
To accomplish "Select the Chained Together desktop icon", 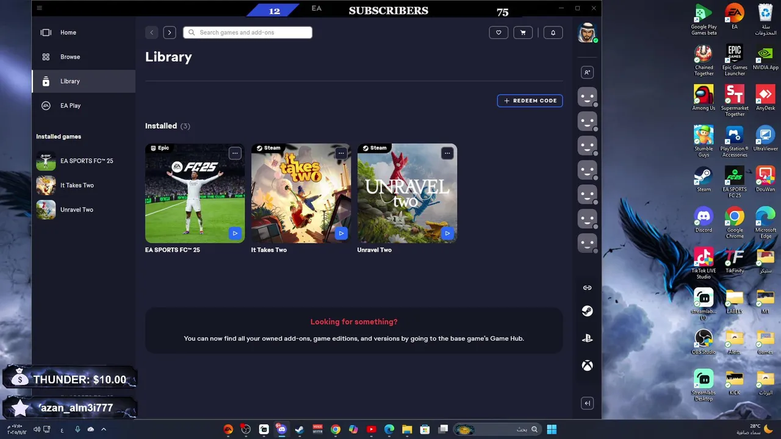I will pyautogui.click(x=704, y=60).
